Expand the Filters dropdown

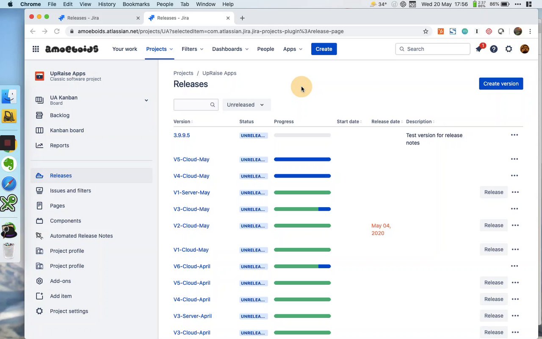(193, 49)
